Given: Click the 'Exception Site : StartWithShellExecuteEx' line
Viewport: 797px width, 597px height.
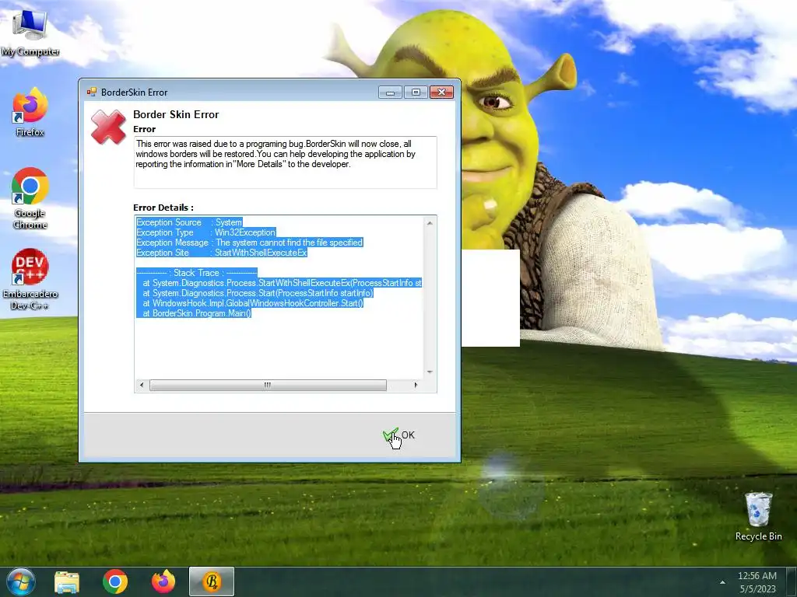Looking at the screenshot, I should pyautogui.click(x=222, y=253).
